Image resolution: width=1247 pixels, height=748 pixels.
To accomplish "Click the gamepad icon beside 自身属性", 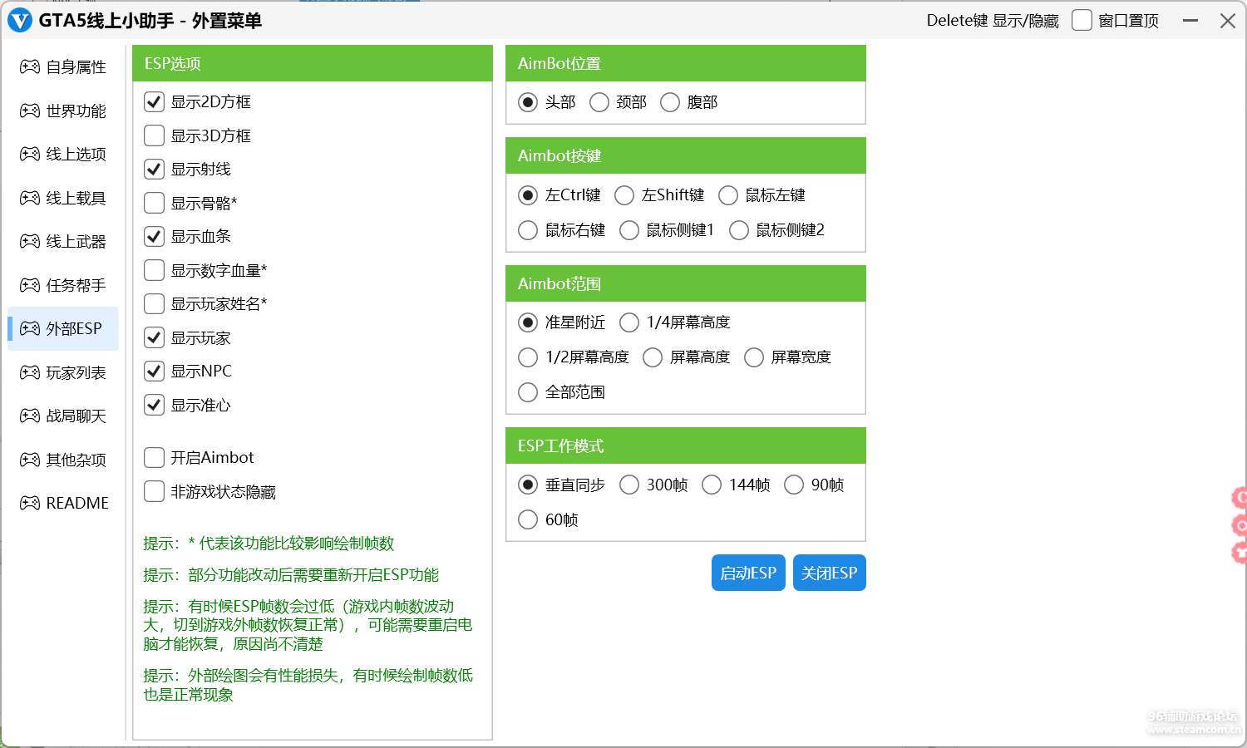I will [x=30, y=67].
